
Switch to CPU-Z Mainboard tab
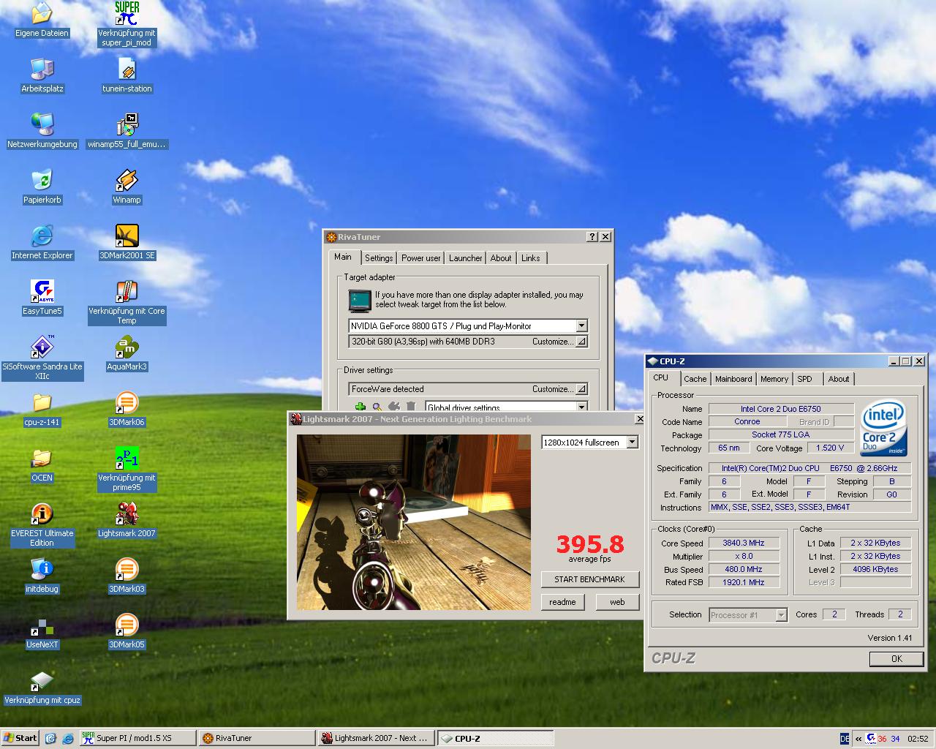(733, 379)
